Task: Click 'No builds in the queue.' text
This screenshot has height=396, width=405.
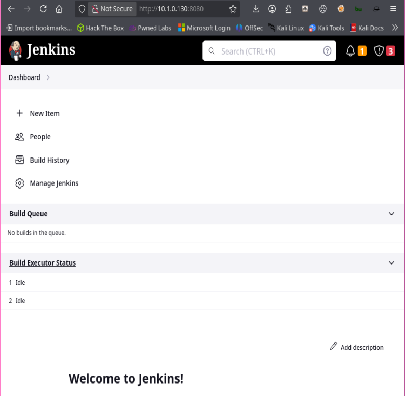Action: click(x=37, y=233)
